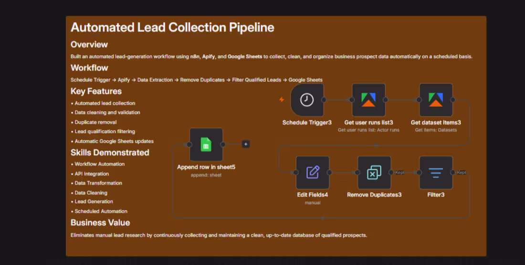Click the 'Skills Demonstrated' heading
The image size is (525, 265).
tap(110, 153)
